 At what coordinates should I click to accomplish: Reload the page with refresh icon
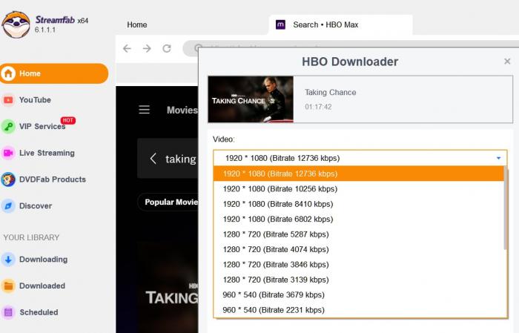point(167,48)
